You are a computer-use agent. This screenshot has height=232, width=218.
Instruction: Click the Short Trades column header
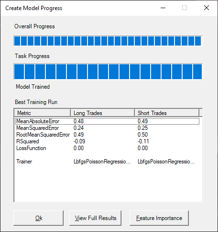167,113
